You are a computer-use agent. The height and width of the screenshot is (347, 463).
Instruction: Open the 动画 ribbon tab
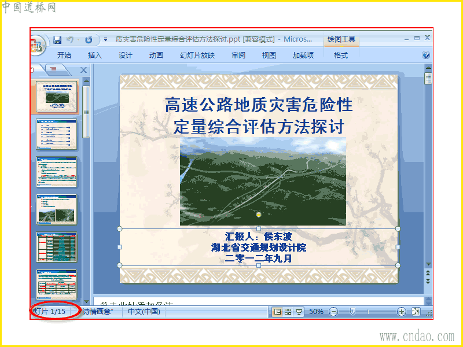pos(156,56)
